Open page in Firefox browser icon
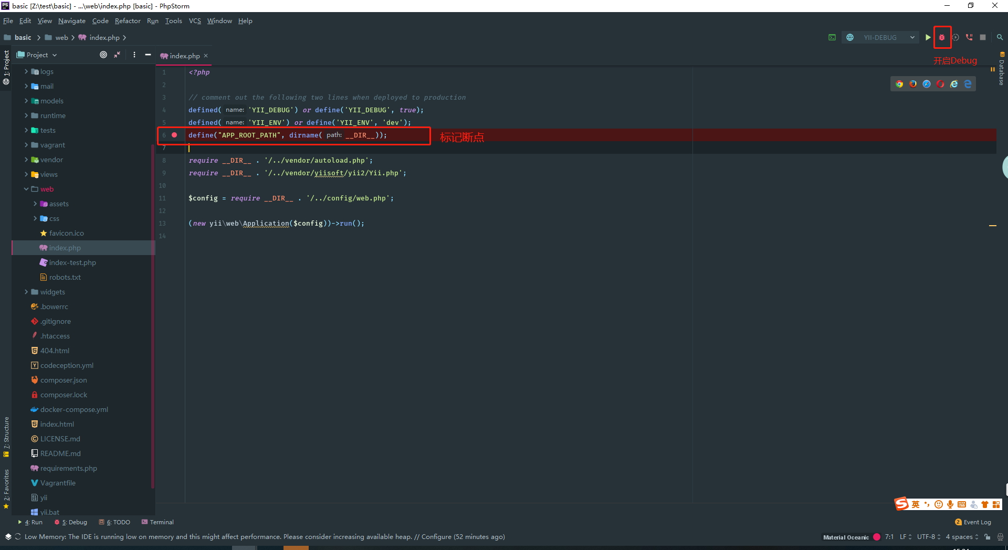 pos(913,84)
